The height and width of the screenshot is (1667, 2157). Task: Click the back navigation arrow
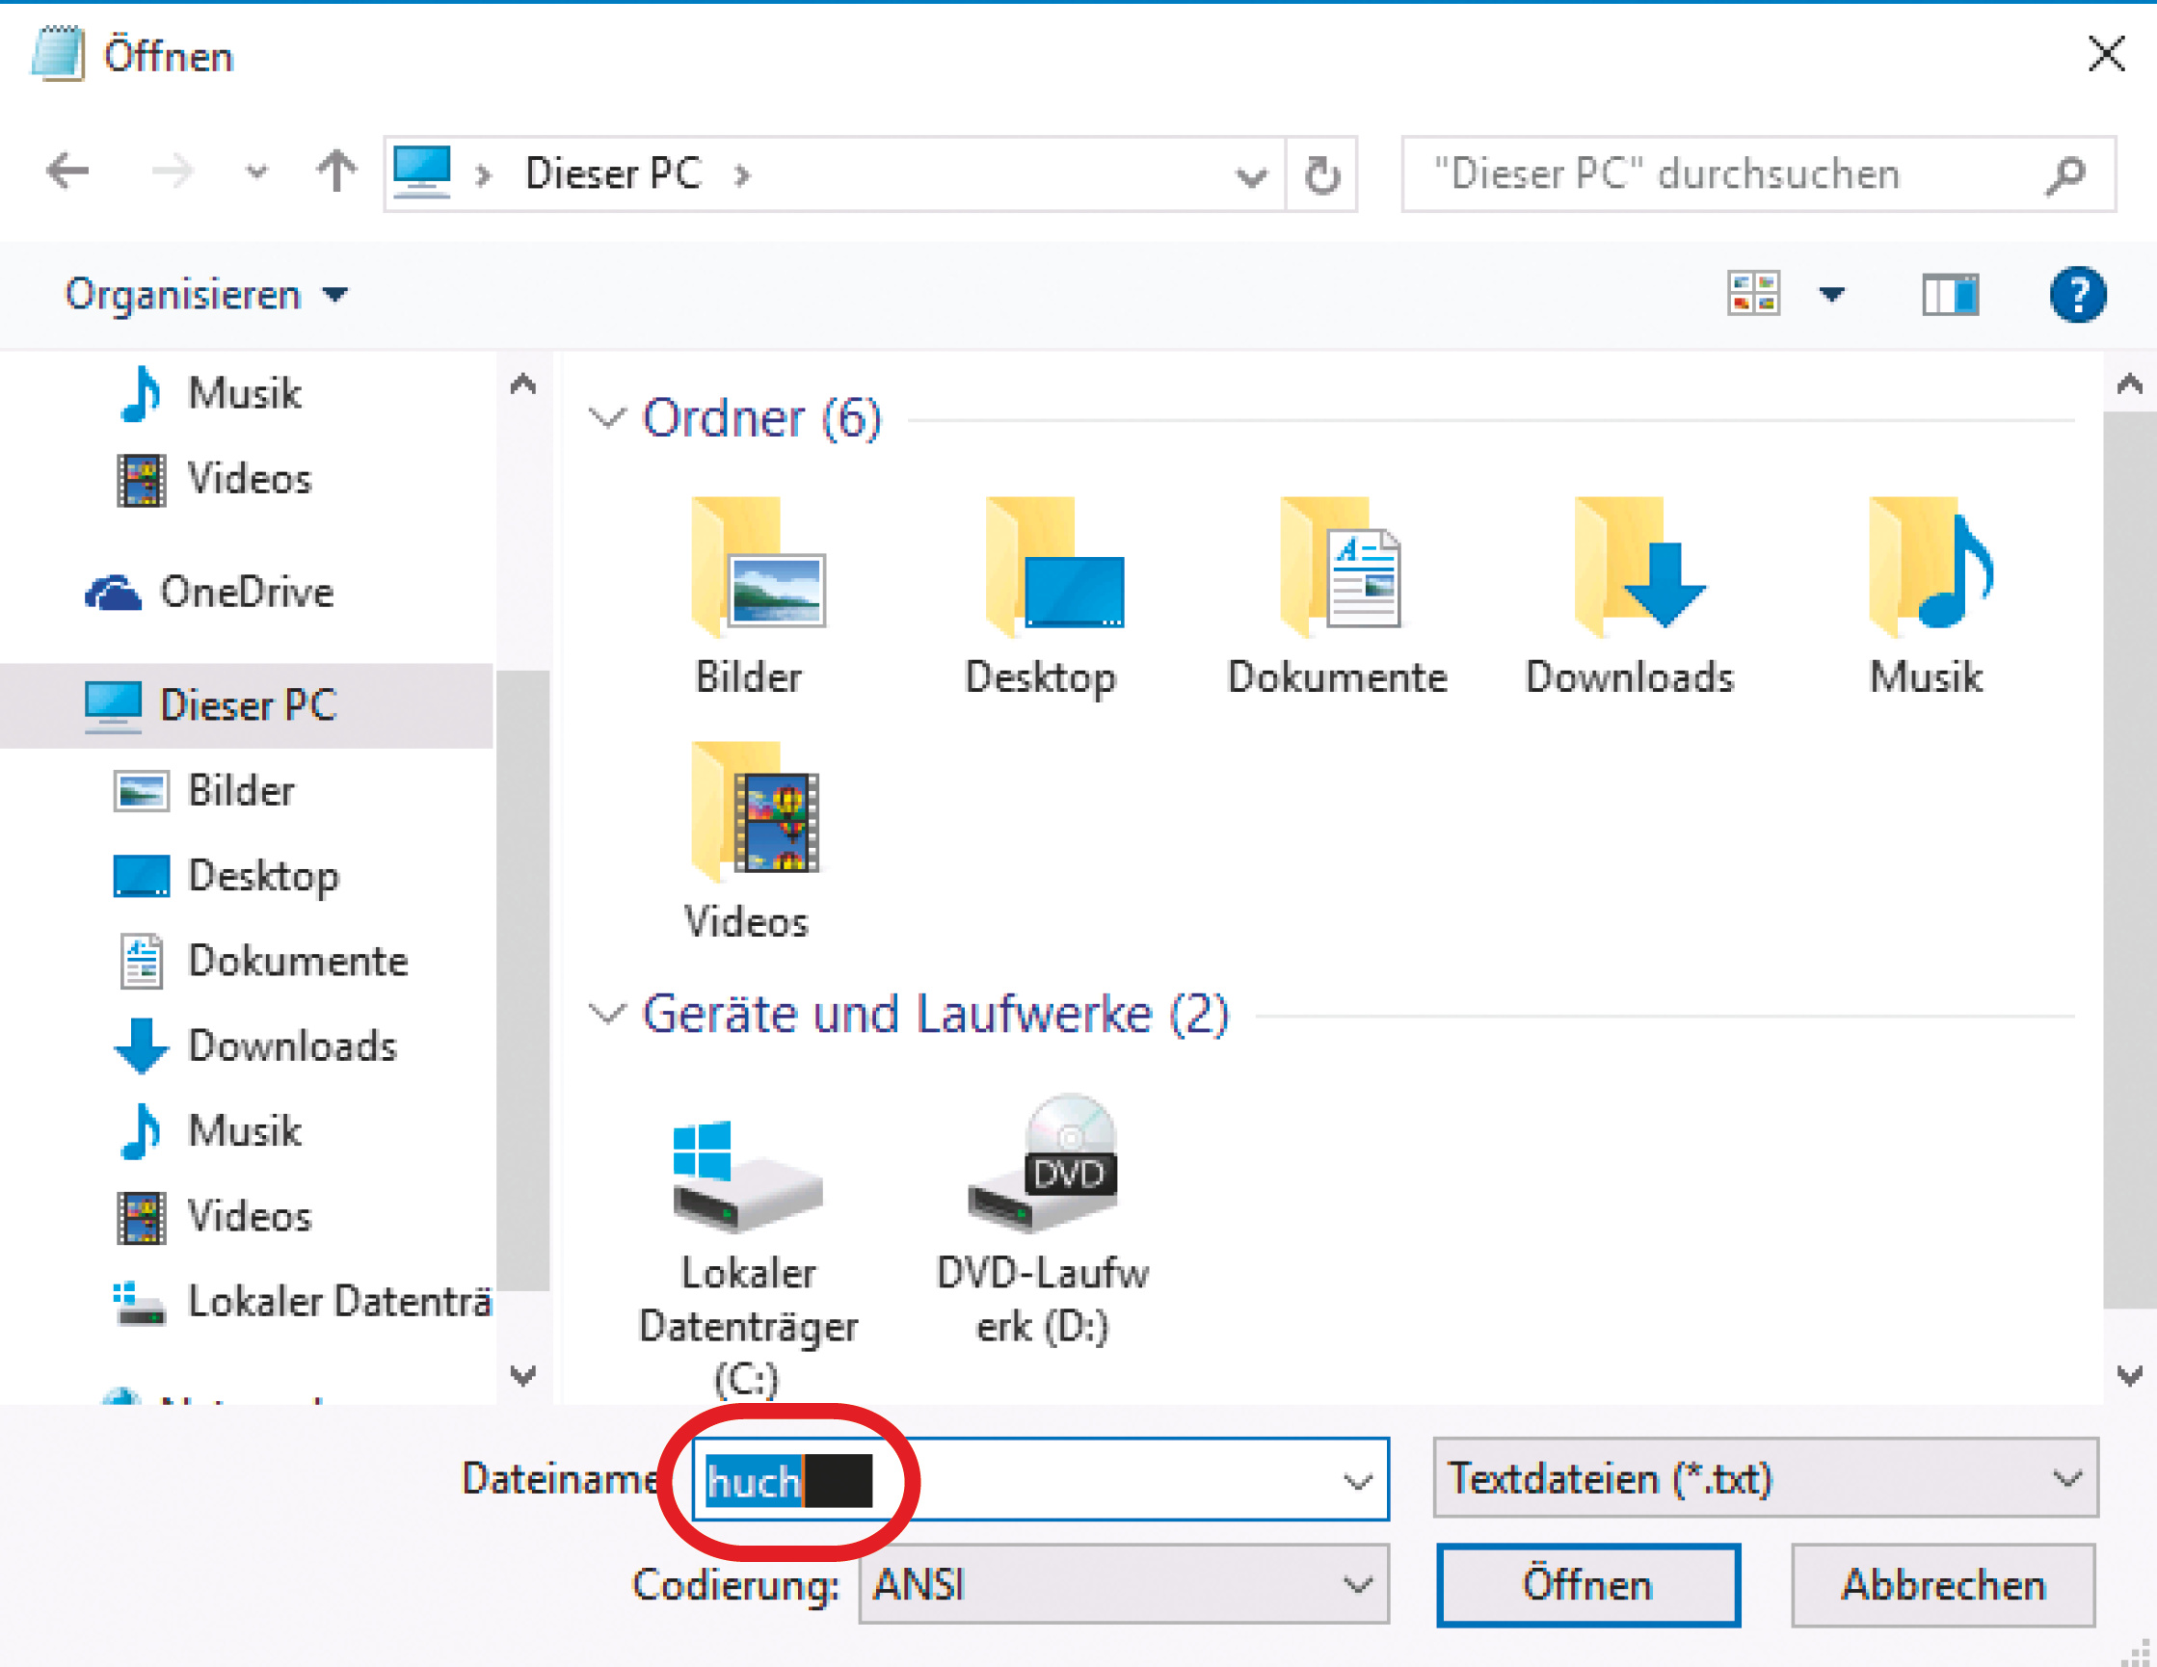(x=67, y=172)
